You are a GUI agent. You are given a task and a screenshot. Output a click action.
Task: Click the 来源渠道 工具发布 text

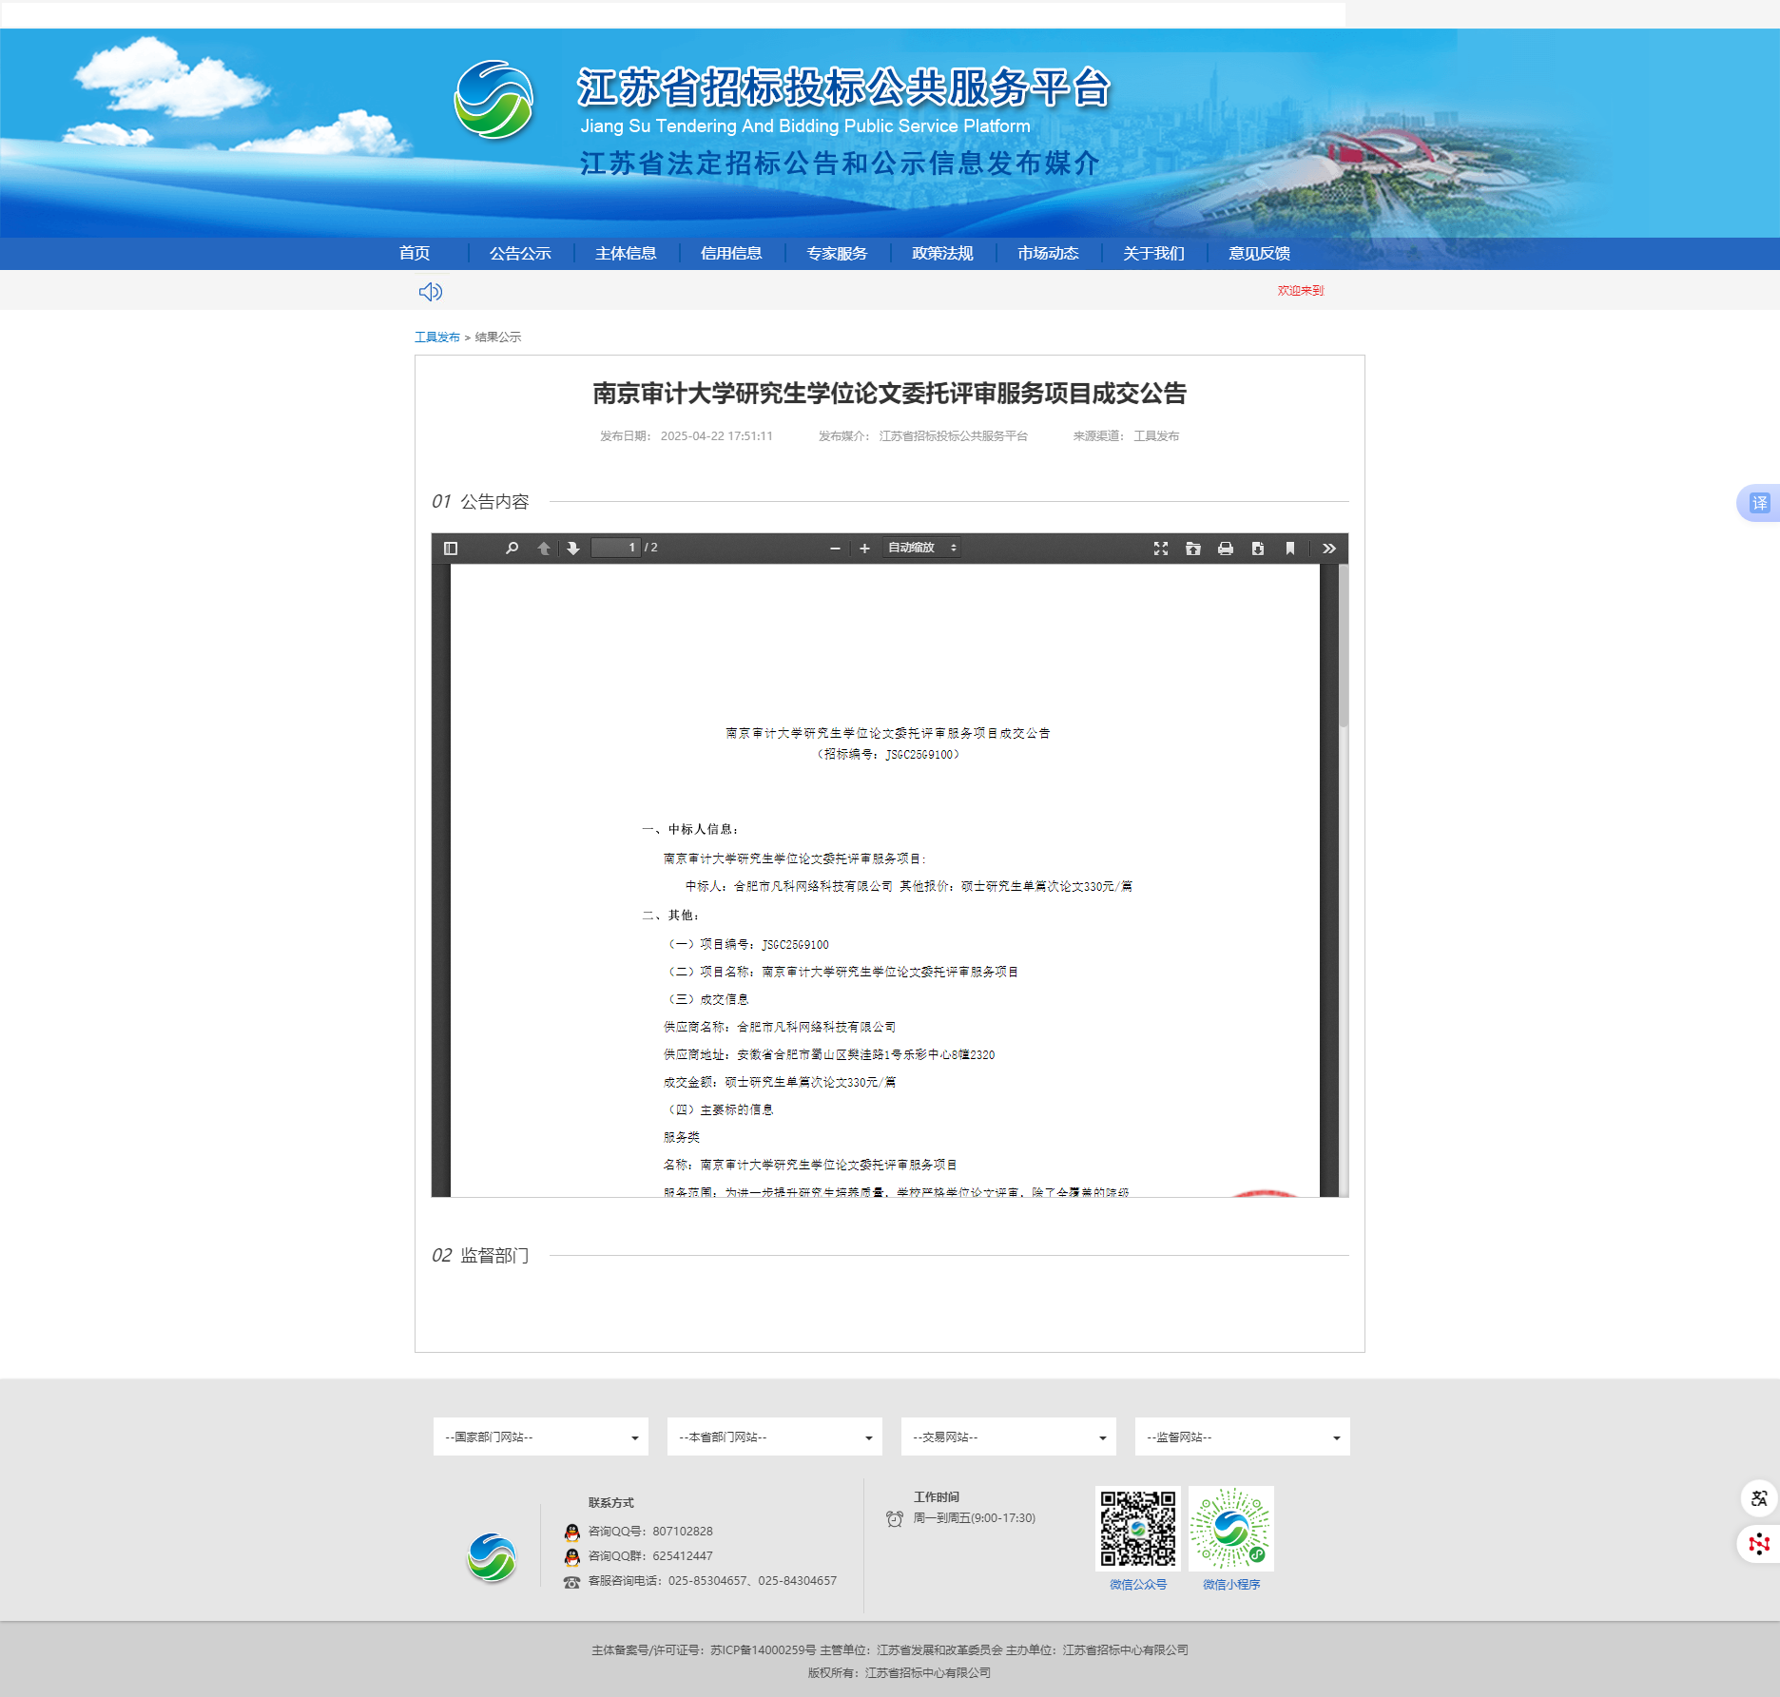click(1127, 436)
